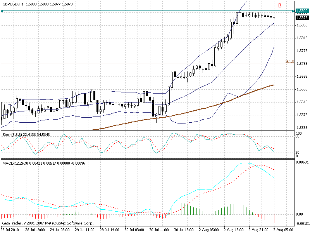Image resolution: width=310 pixels, height=233 pixels.
Task: Click the 2 Aug 05:00 time label
Action: pos(209,230)
